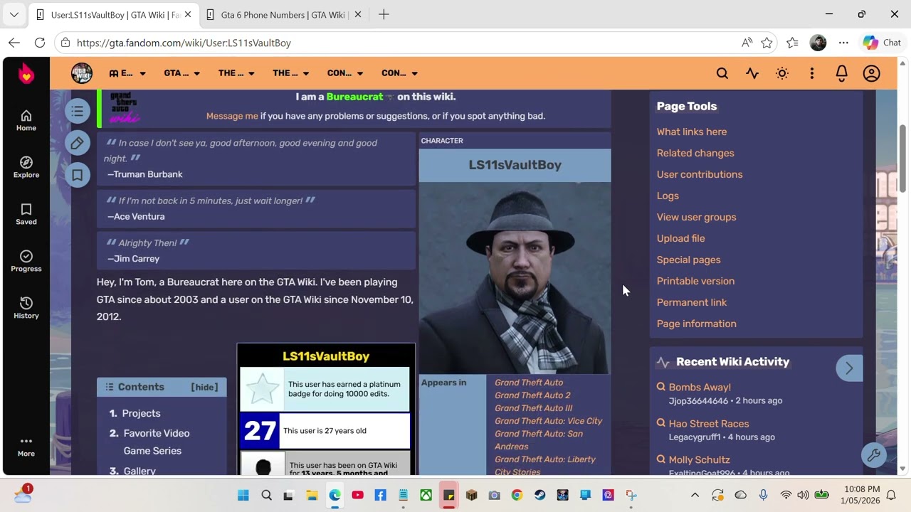Click the LS11sVaultBoy character image

coord(515,278)
